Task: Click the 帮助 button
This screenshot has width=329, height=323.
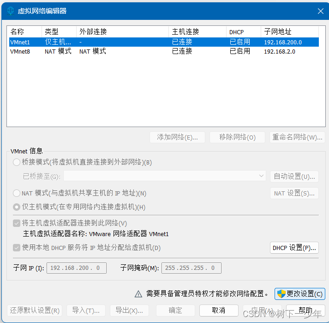Action: tap(305, 311)
